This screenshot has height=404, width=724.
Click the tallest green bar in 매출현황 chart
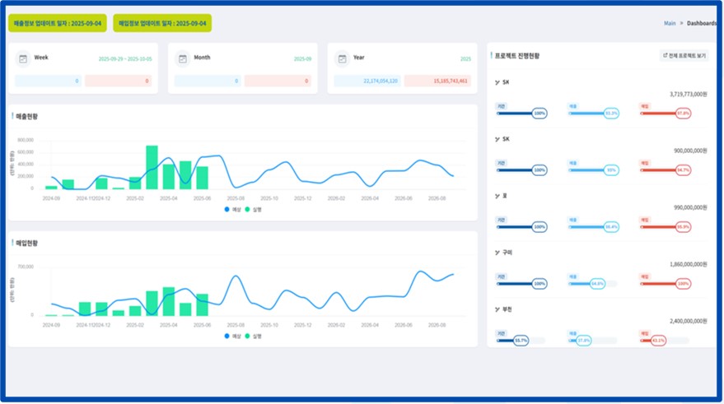tap(152, 167)
